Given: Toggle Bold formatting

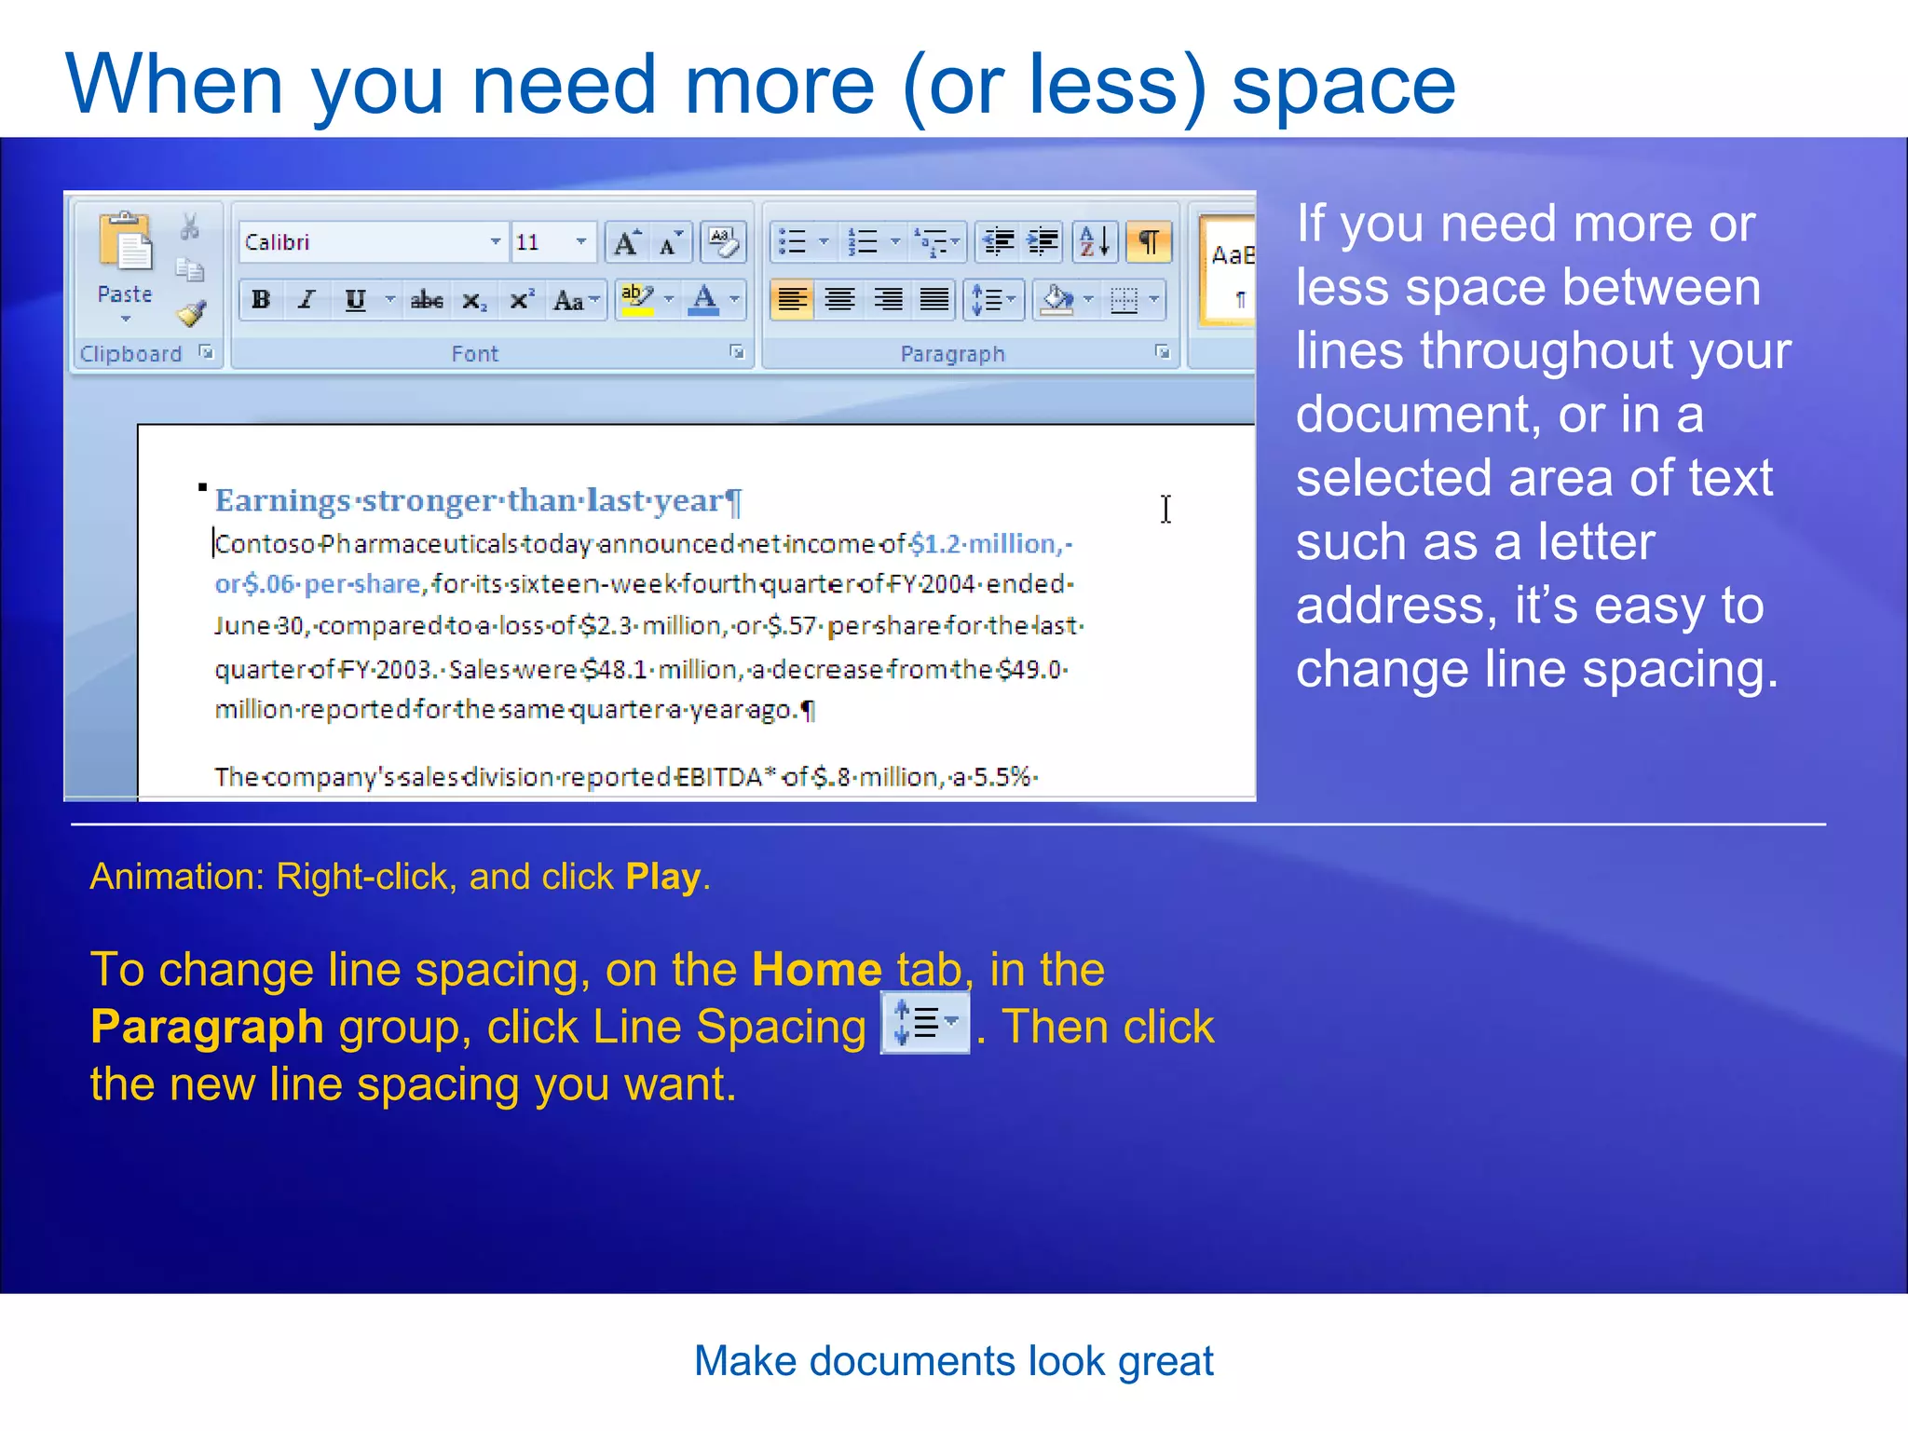Looking at the screenshot, I should click(x=261, y=300).
